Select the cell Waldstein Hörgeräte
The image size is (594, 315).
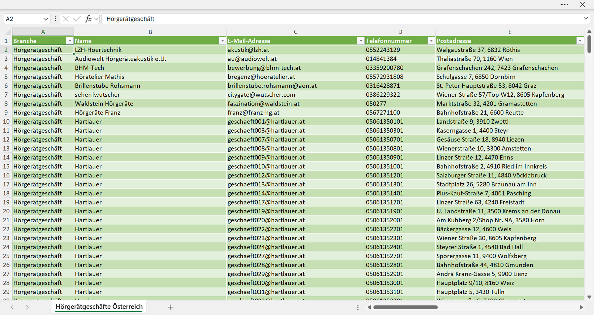click(x=150, y=104)
